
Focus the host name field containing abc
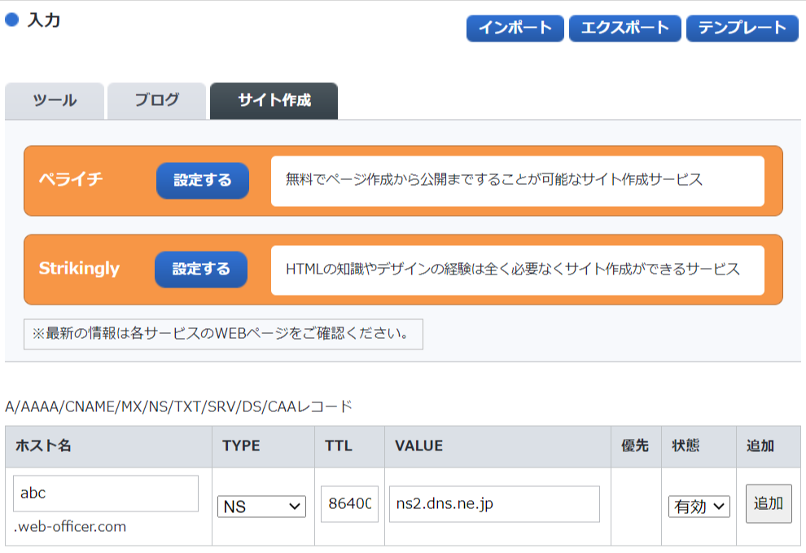click(x=105, y=494)
